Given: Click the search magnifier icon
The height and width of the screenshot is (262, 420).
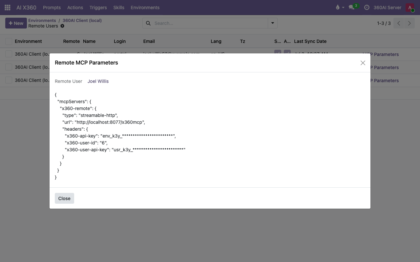Looking at the screenshot, I should pos(148,23).
